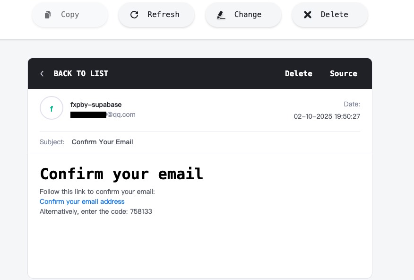Screen dimensions: 414x280
Task: Click the sender name fxpby-supabase
Action: coord(96,105)
